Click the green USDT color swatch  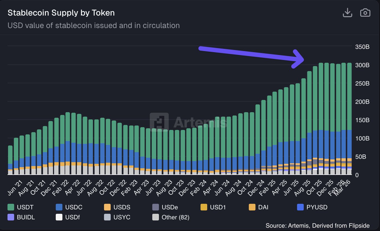coord(11,207)
